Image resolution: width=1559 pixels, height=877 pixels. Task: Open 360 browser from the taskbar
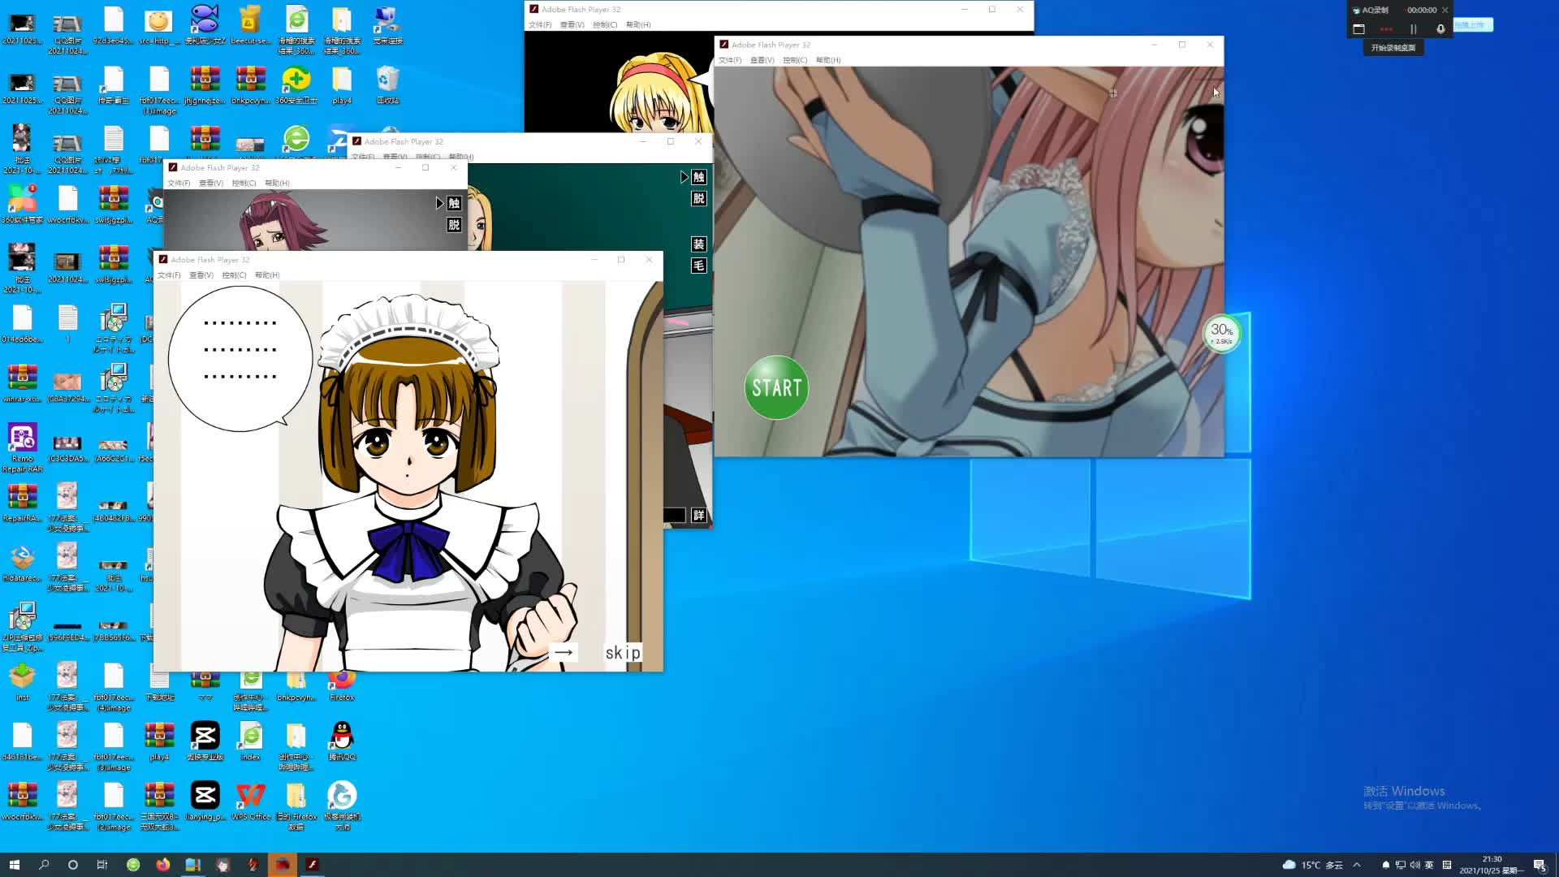[x=133, y=865]
